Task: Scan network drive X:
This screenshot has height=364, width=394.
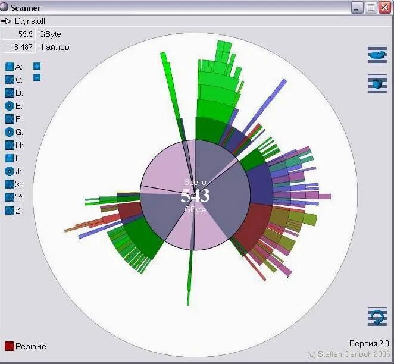Action: pyautogui.click(x=10, y=184)
